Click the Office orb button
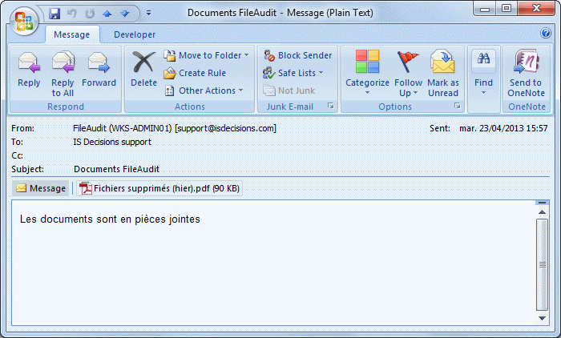This screenshot has width=561, height=338. coord(24,21)
